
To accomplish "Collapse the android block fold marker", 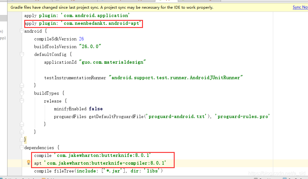I will pos(22,31).
